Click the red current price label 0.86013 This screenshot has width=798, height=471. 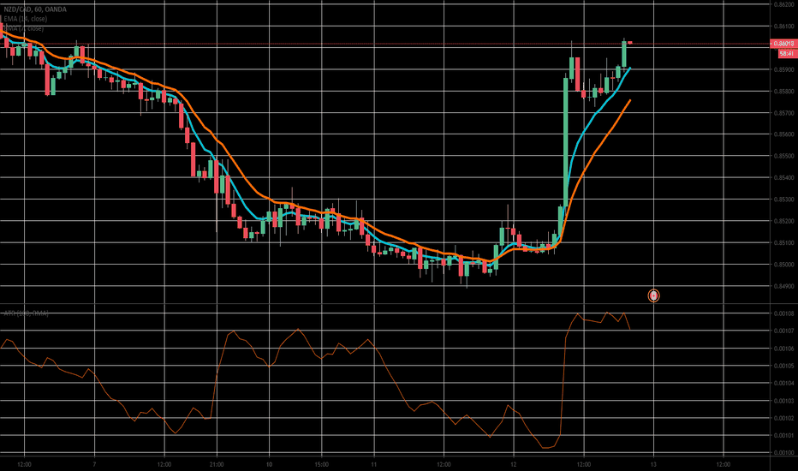(783, 44)
